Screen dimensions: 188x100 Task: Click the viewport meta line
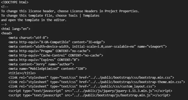[88, 47]
